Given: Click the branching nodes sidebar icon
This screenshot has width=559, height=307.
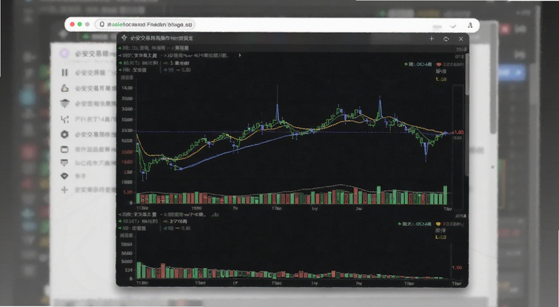Looking at the screenshot, I should tap(64, 119).
